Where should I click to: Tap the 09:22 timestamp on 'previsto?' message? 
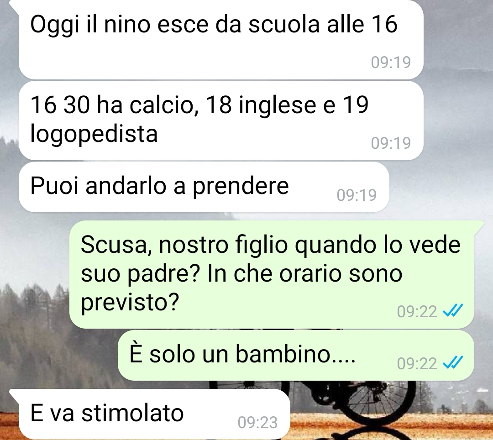(x=417, y=311)
